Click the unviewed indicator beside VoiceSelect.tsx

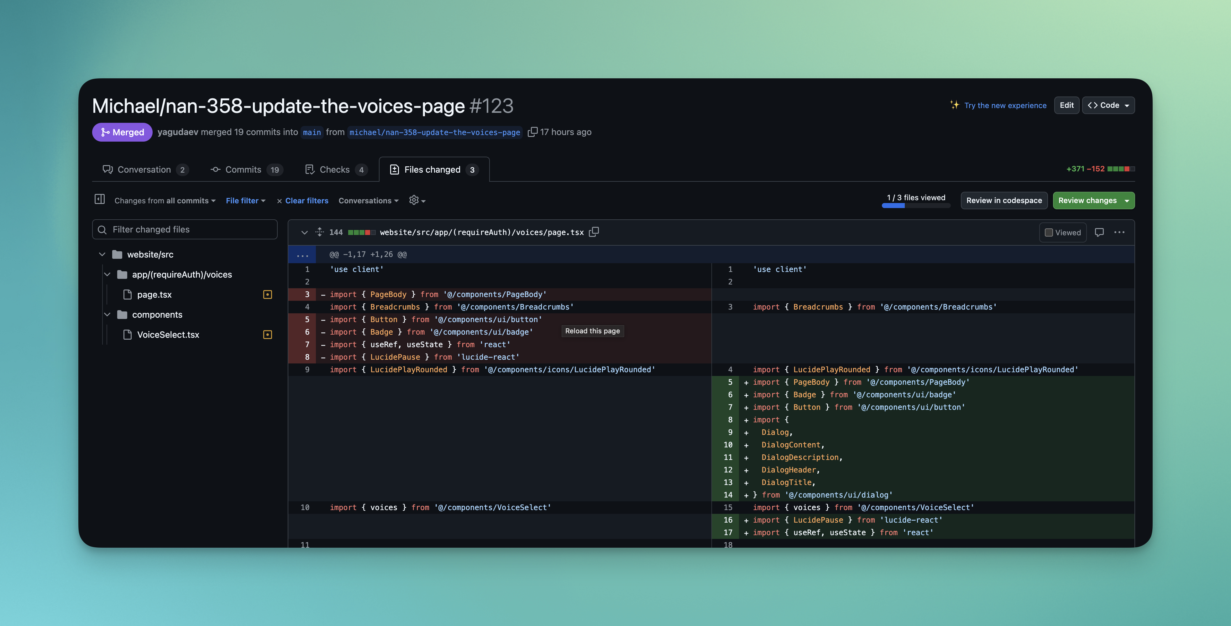click(268, 335)
